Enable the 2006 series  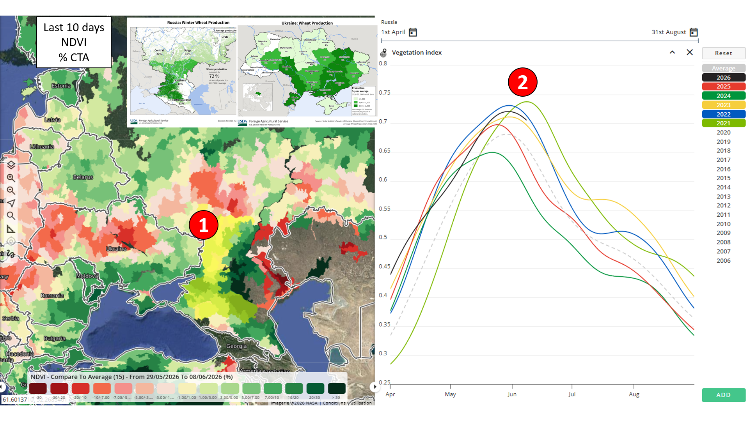point(724,260)
